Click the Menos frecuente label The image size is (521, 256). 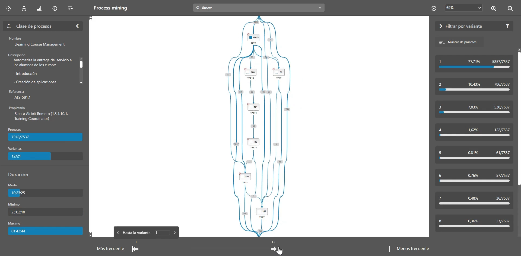[413, 249]
